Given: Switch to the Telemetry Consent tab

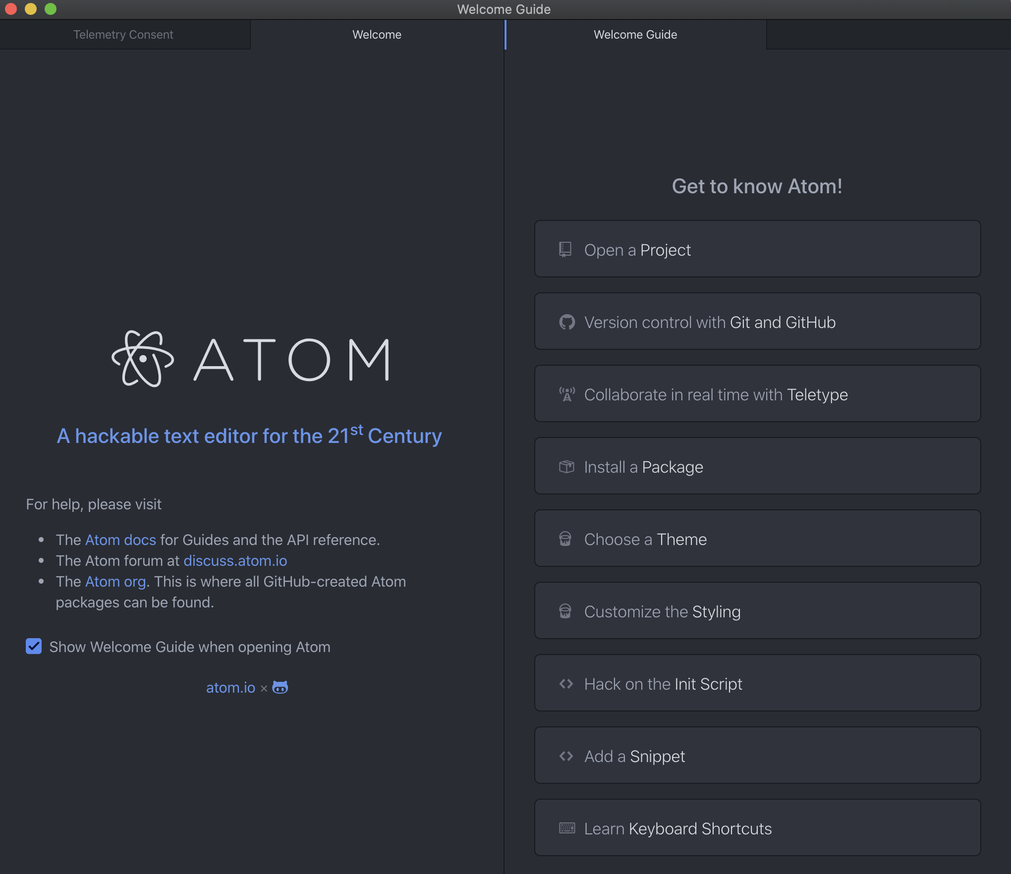Looking at the screenshot, I should (x=123, y=35).
